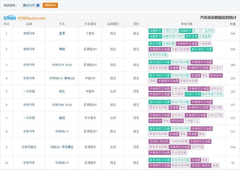240x170 pixels.
Task: Click the 车载互联故障 issue tag
Action: (180, 49)
